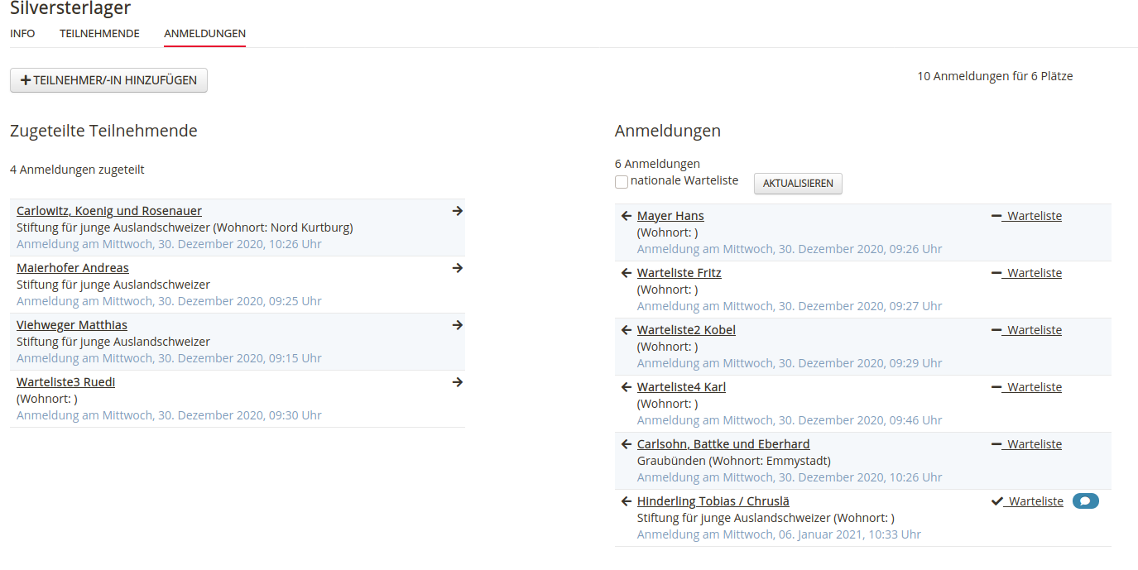The image size is (1138, 570).
Task: Click 'Stiftung für junge Auslandschweizer (Wohnort: Nord Kurtburg)'
Action: coord(185,228)
